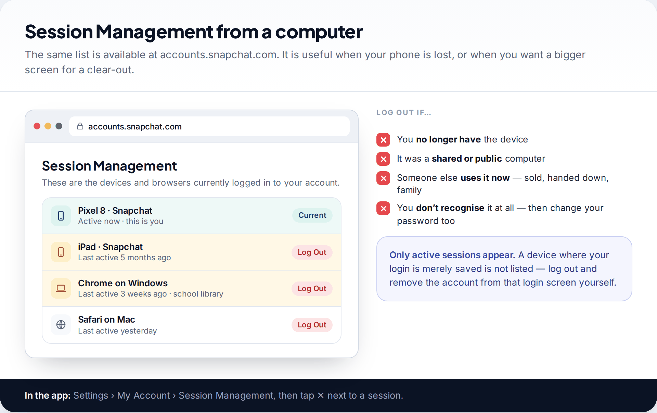The width and height of the screenshot is (657, 413).
Task: Select 'iPad · Snapchat' device name
Action: 110,247
